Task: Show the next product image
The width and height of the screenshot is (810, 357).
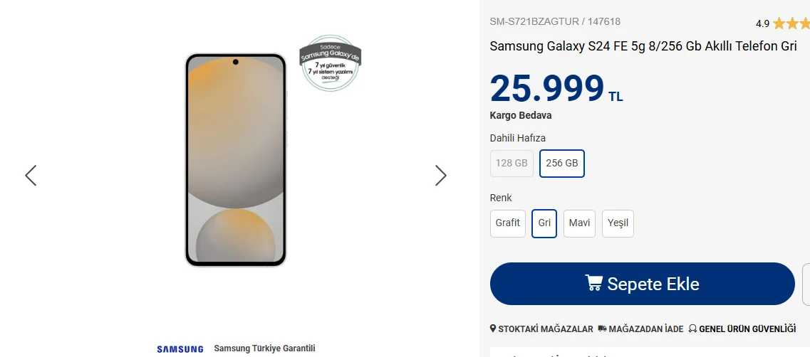Action: click(x=441, y=176)
